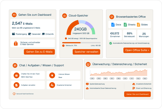Viewport: 162px width, 109px height.
Task: Click the shield icon beside Secure & Fast Email Service
Action: [14, 94]
